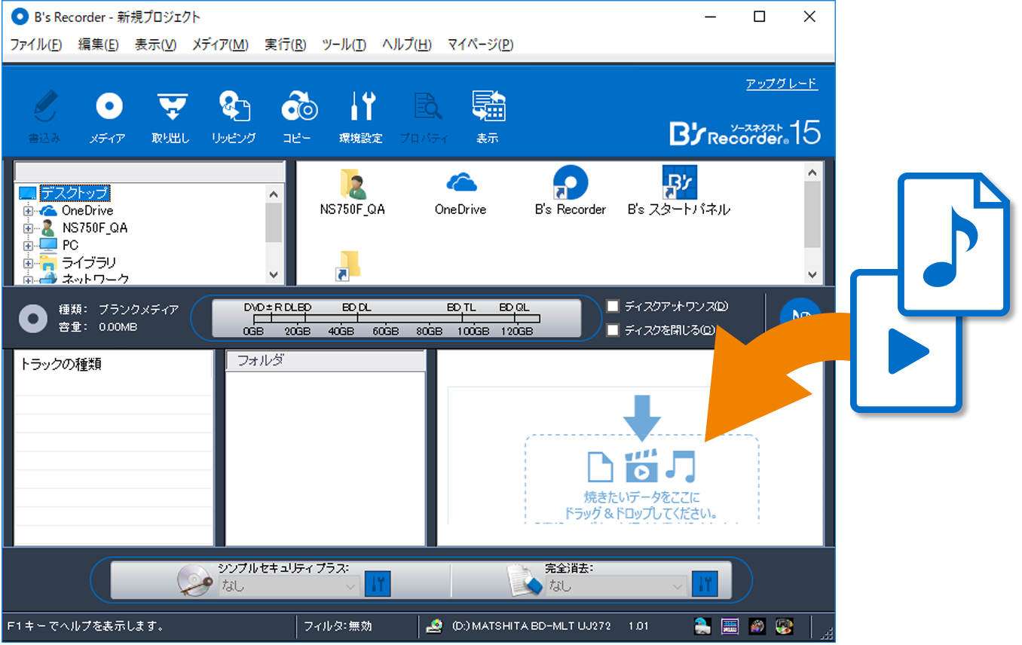Click the blank media disc icon

pyautogui.click(x=33, y=318)
